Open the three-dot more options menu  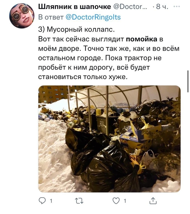coord(177,7)
